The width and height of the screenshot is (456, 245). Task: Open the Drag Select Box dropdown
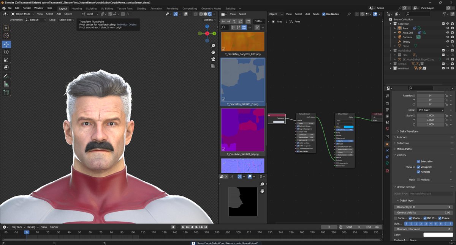tap(66, 20)
